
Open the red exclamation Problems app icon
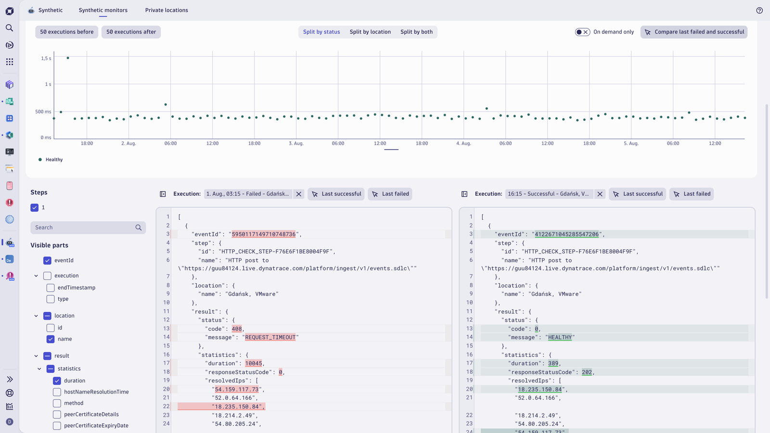(9, 203)
